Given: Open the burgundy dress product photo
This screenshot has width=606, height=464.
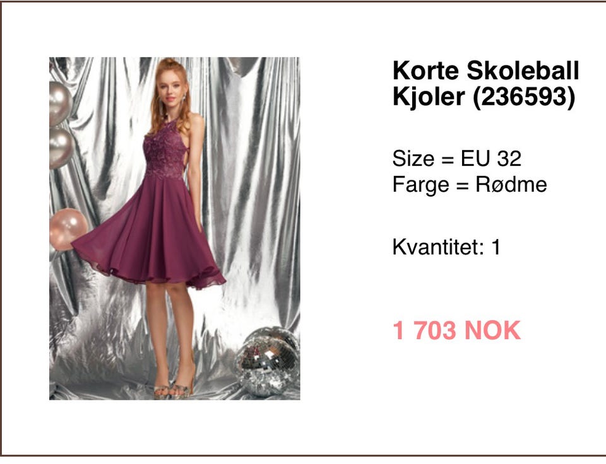Looking at the screenshot, I should (x=175, y=228).
